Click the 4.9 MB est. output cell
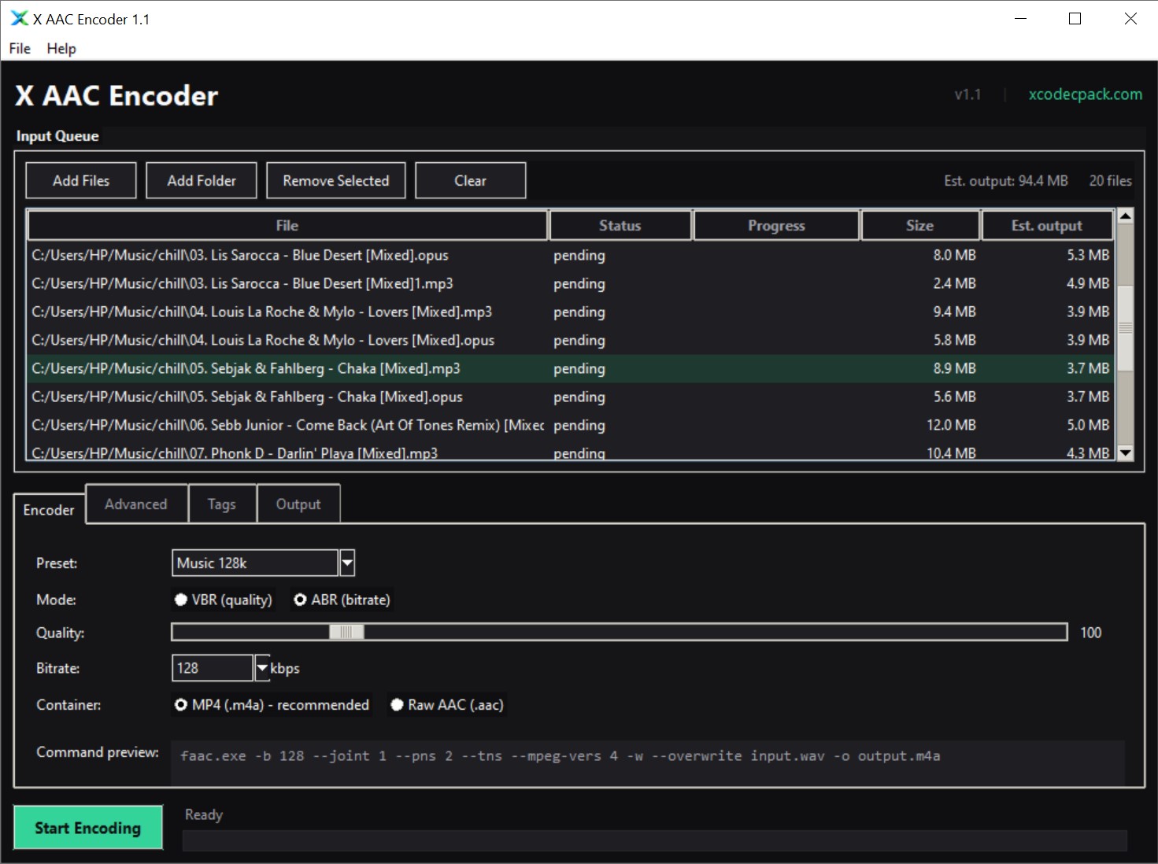 point(1088,283)
